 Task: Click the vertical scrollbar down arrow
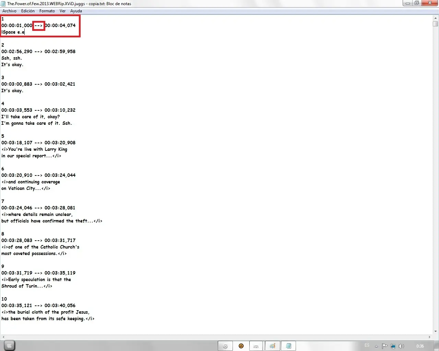(436, 331)
